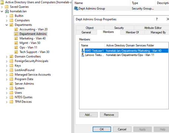This screenshot has height=133, width=169.
Task: Sort the list by Type column header
Action: click(143, 3)
